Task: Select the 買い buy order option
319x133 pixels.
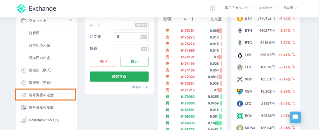Action: 134,62
